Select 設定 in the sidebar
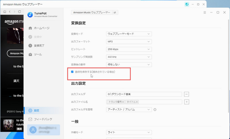The height and width of the screenshot is (139, 230). (43, 111)
